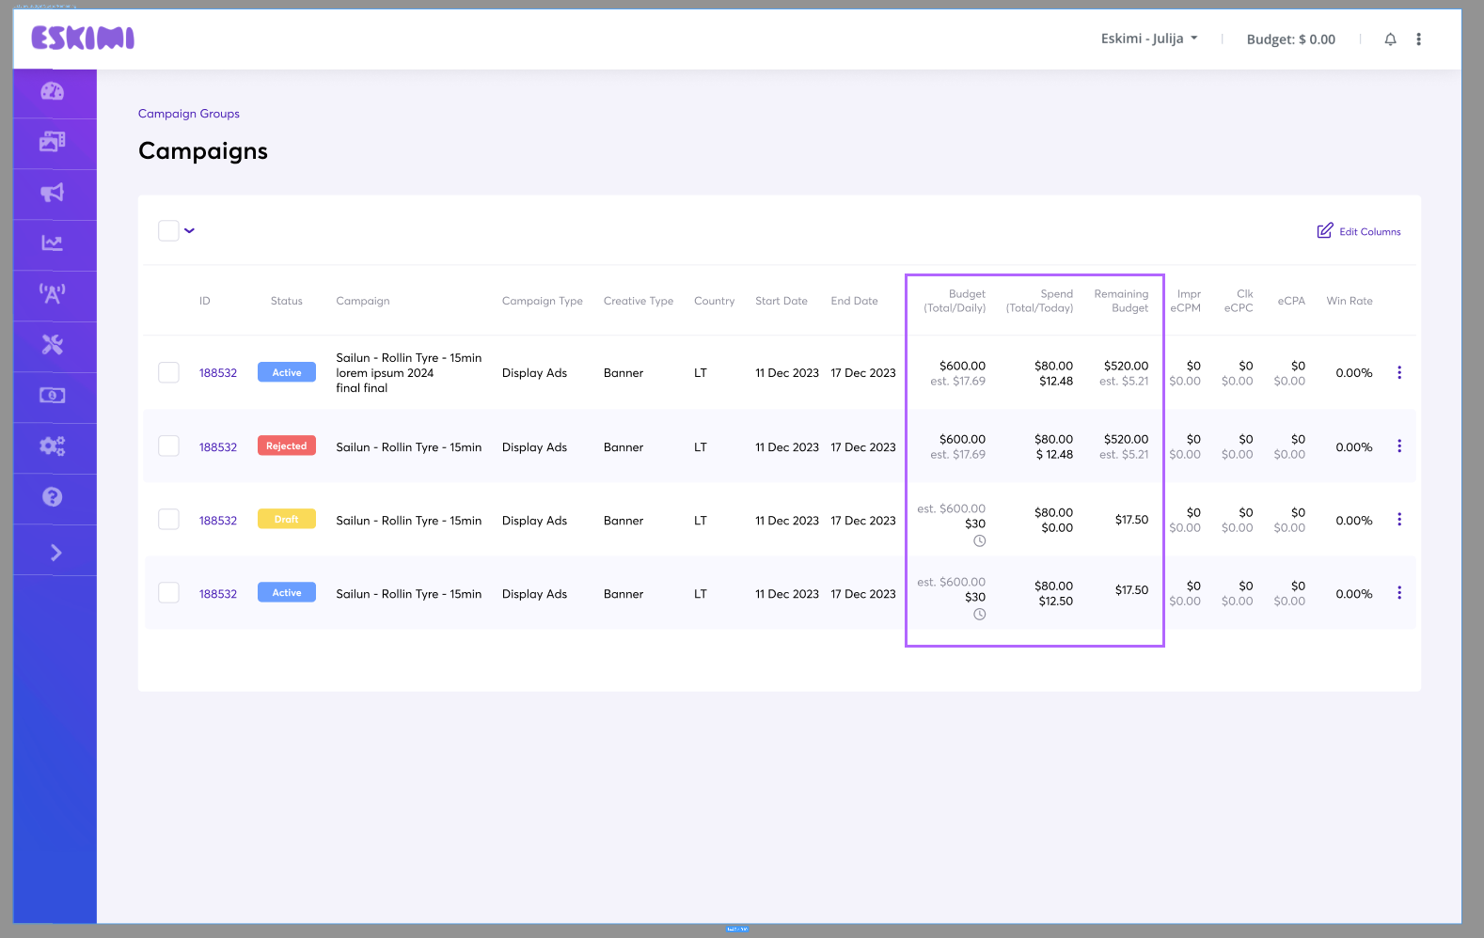Viewport: 1484px width, 938px height.
Task: Open the broadcast antenna icon in sidebar
Action: (53, 294)
